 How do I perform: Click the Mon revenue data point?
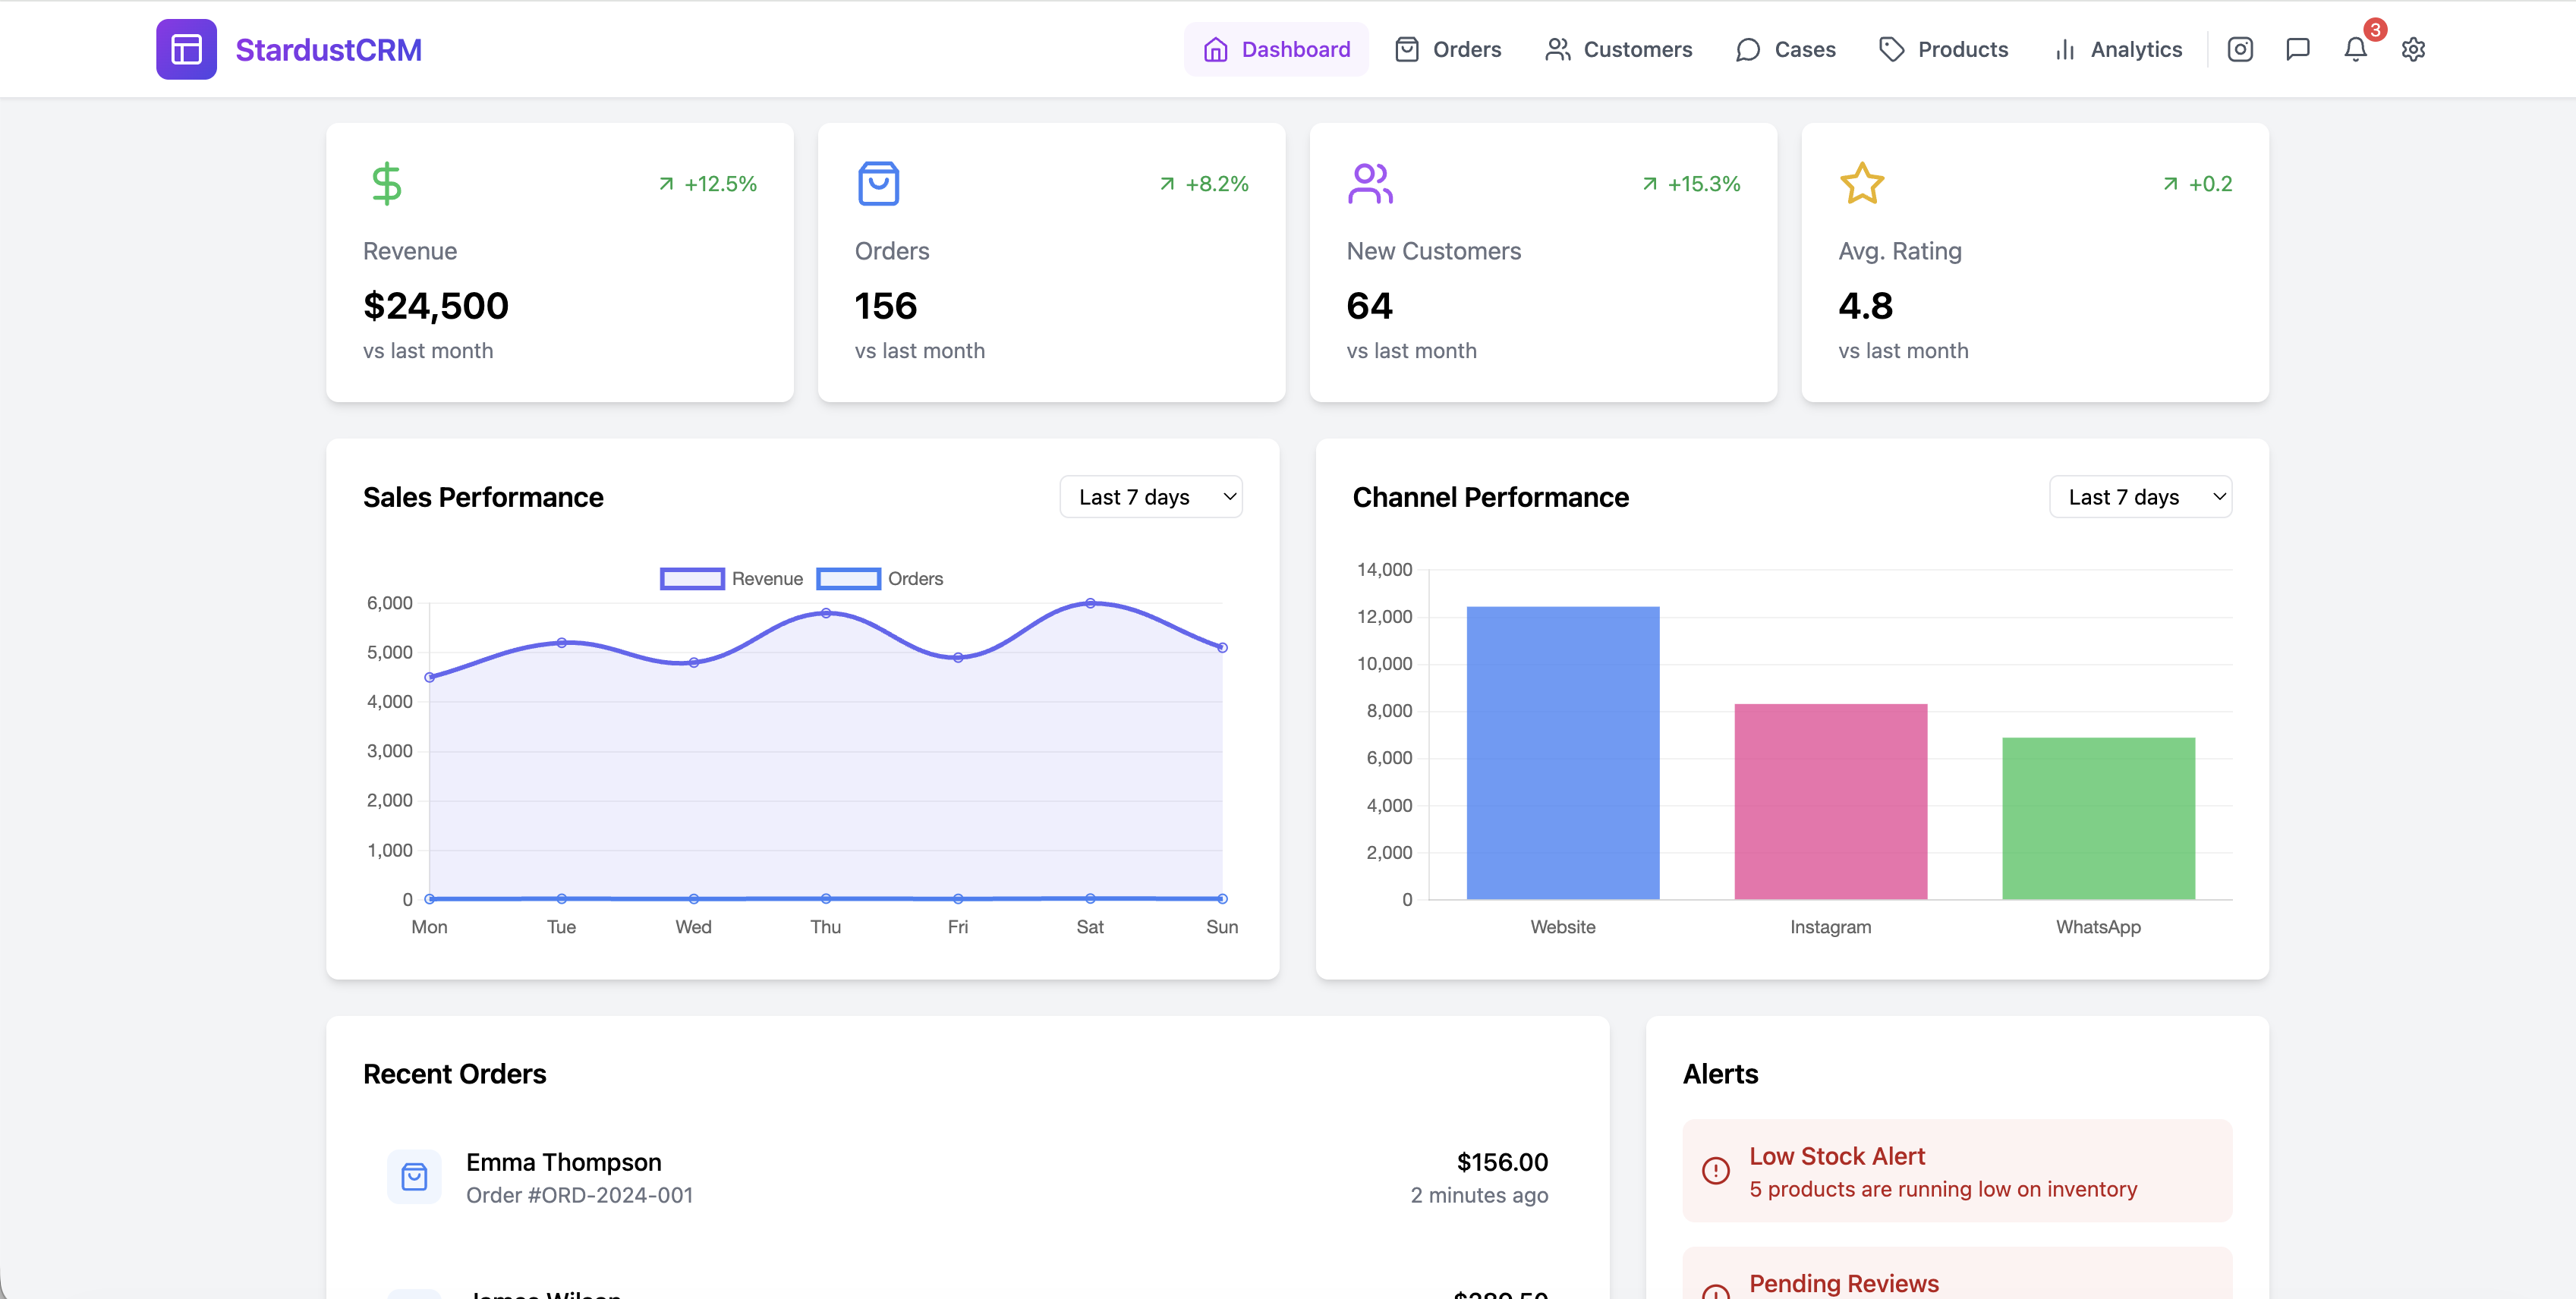point(430,677)
